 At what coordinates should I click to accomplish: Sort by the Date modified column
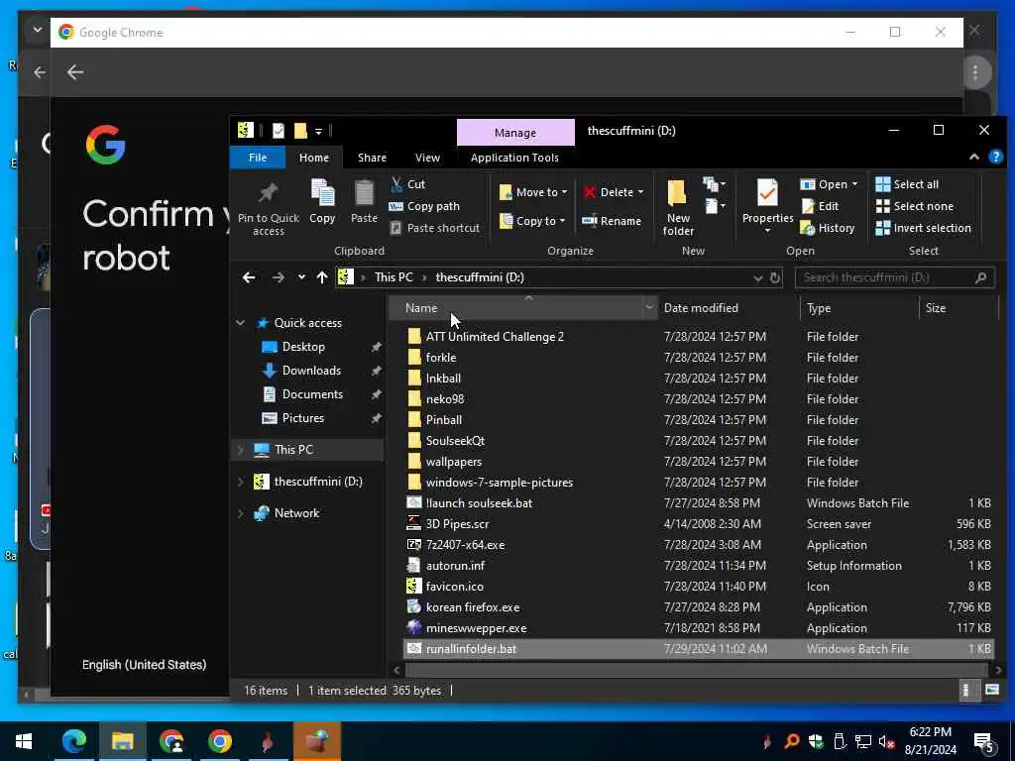point(728,308)
